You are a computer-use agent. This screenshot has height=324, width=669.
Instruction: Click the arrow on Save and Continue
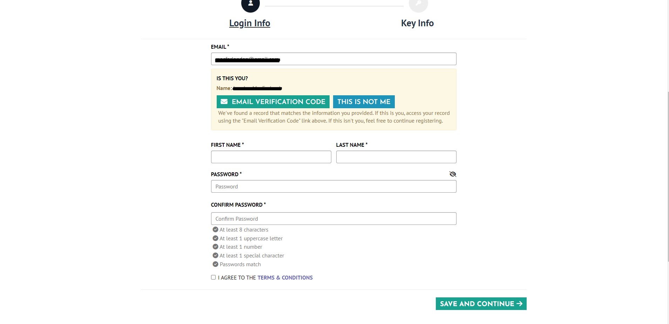pyautogui.click(x=520, y=304)
